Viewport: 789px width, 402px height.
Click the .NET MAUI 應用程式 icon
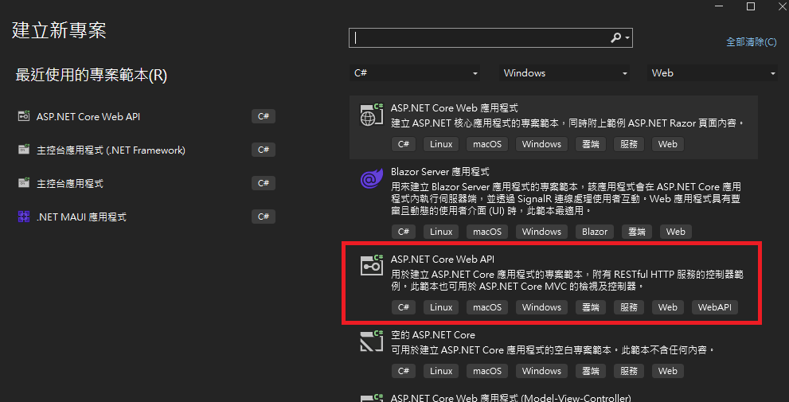pyautogui.click(x=24, y=217)
